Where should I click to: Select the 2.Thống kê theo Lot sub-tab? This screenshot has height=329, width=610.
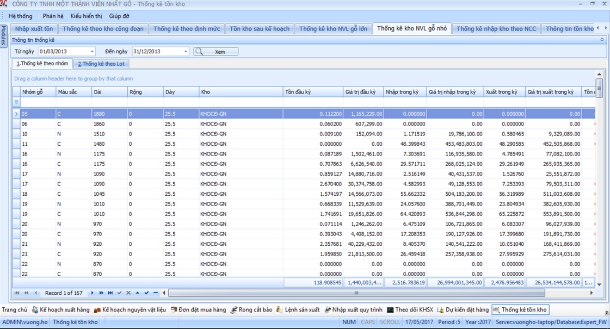point(101,64)
